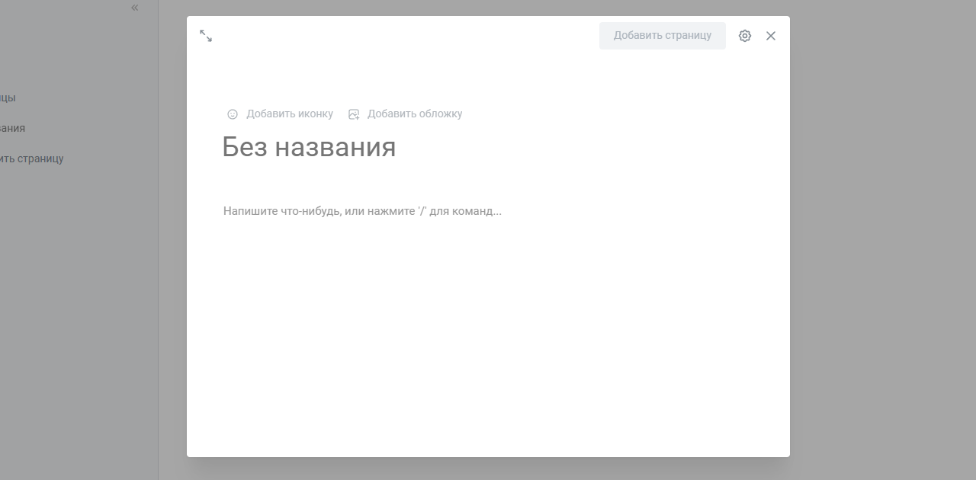Focus the "Без названия" title field
976x480 pixels.
tap(309, 147)
